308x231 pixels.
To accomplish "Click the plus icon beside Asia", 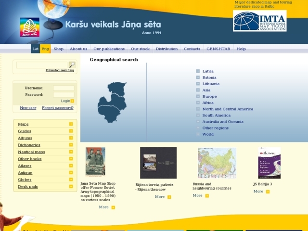I will 198,90.
